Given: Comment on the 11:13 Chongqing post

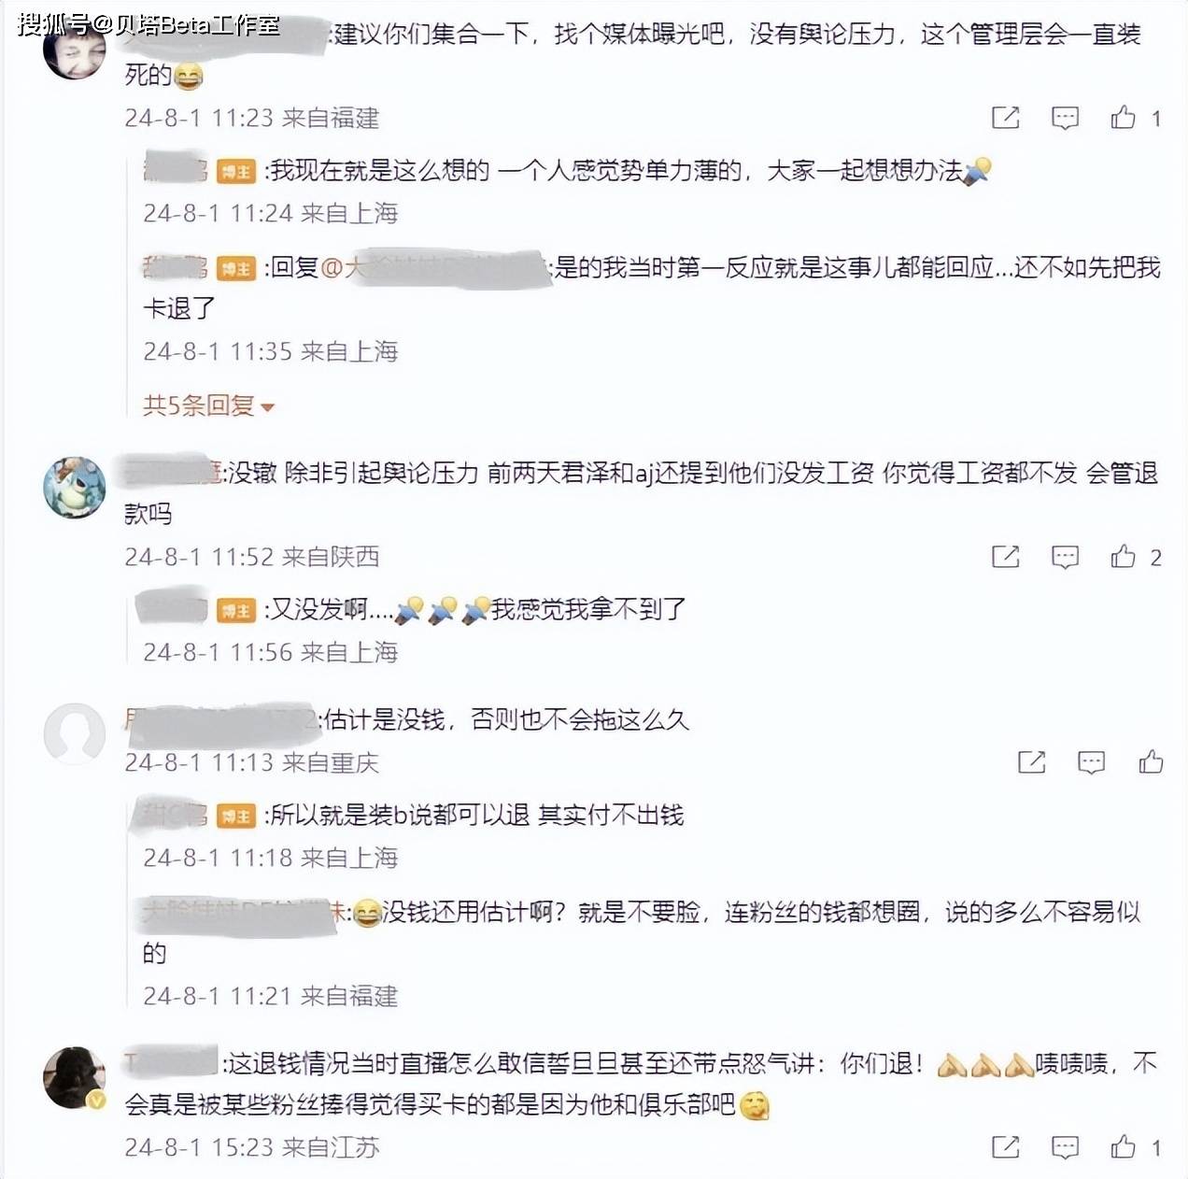Looking at the screenshot, I should [1091, 762].
